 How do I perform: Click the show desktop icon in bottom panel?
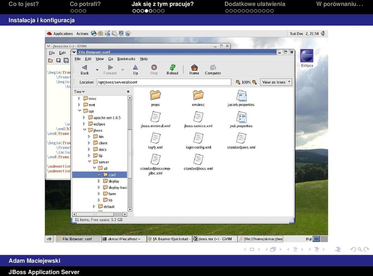coord(49,239)
